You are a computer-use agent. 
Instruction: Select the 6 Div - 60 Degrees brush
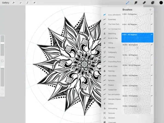[x=137, y=28]
